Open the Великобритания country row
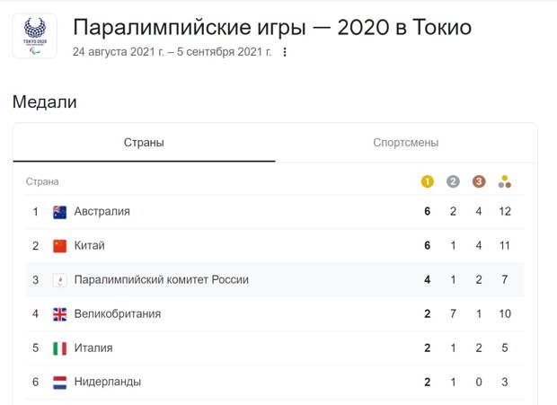This screenshot has height=405, width=557. [x=275, y=313]
